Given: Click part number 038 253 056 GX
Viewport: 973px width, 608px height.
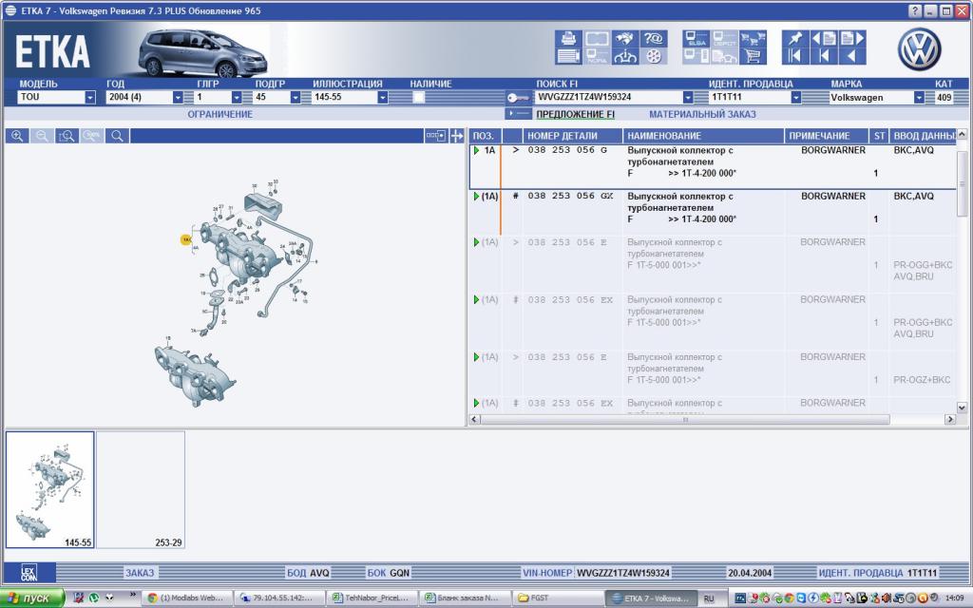Looking at the screenshot, I should tap(570, 196).
